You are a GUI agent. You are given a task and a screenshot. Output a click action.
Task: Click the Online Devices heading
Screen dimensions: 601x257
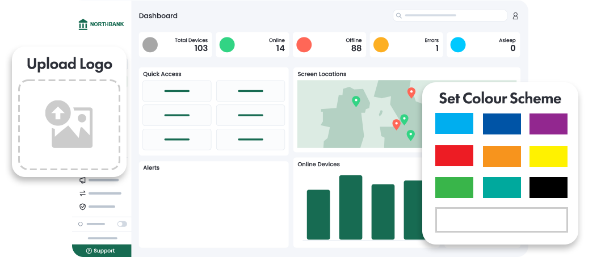[x=318, y=164]
